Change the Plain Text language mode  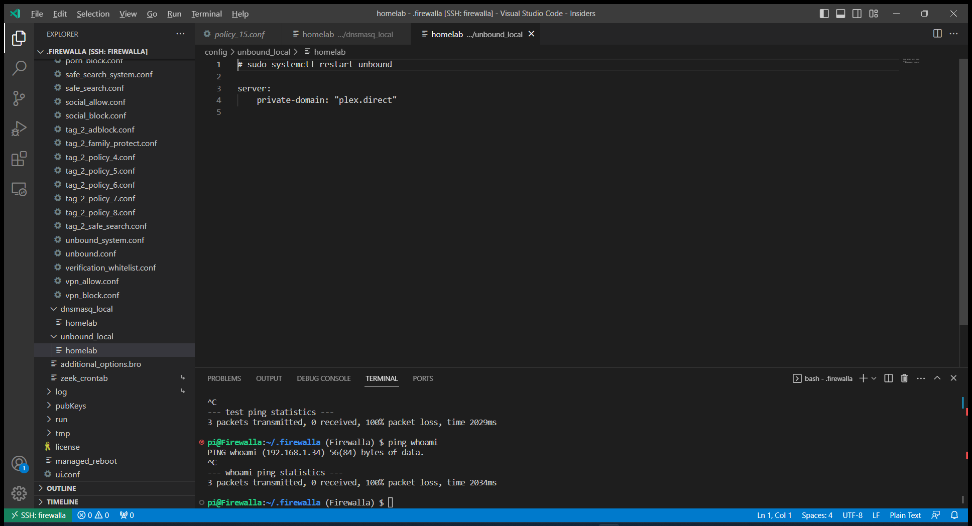tap(905, 515)
